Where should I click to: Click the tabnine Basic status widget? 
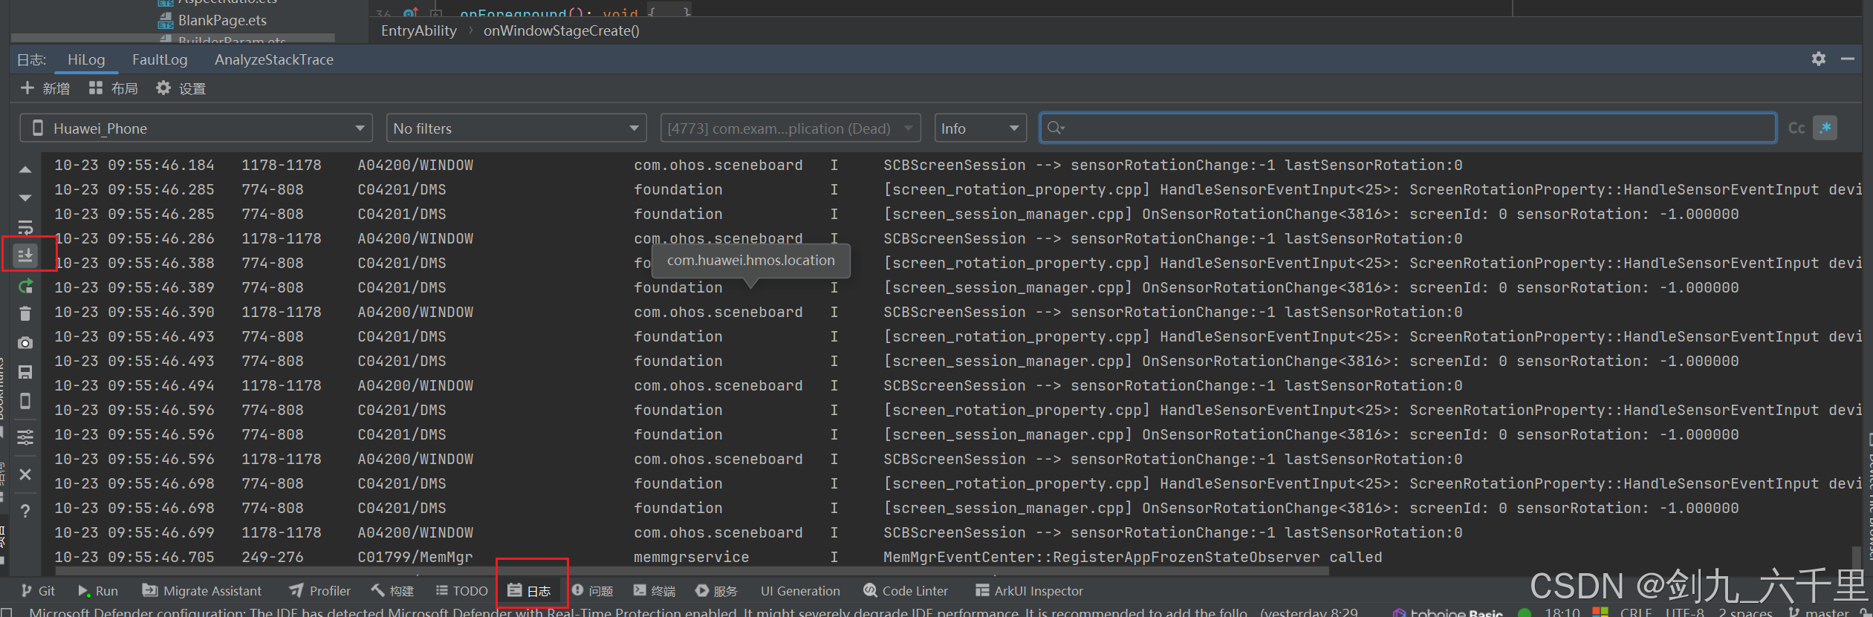[1448, 612]
